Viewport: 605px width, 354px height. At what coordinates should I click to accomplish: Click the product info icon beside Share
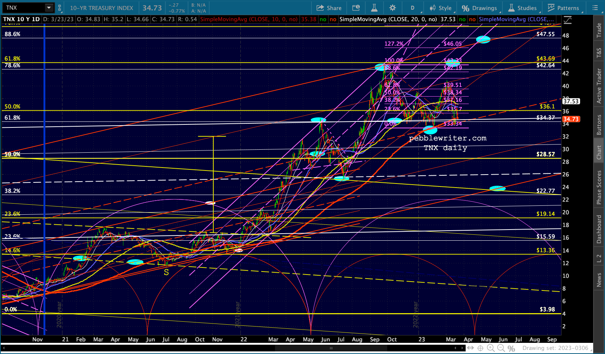[x=356, y=8]
